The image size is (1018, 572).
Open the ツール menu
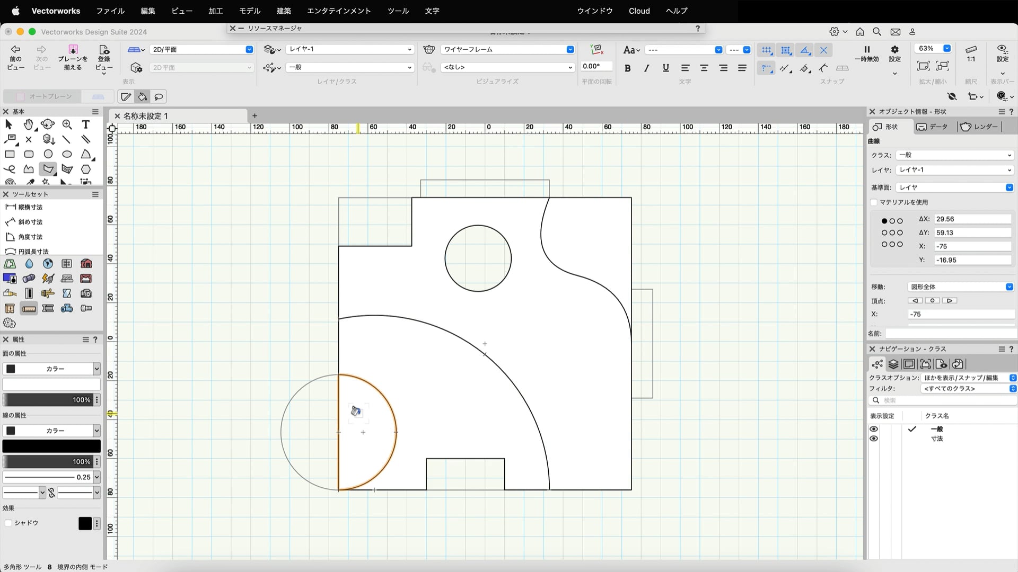click(x=398, y=11)
